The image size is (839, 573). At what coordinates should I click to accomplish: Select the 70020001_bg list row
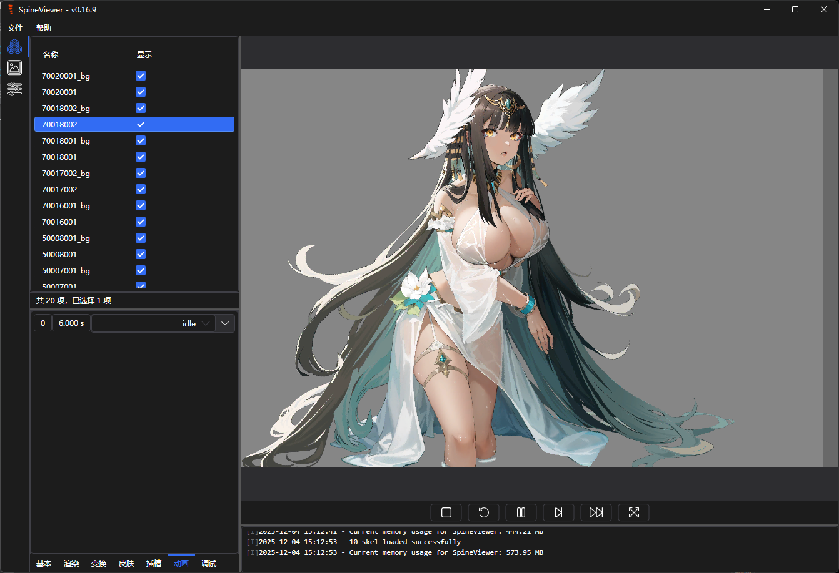(x=134, y=76)
